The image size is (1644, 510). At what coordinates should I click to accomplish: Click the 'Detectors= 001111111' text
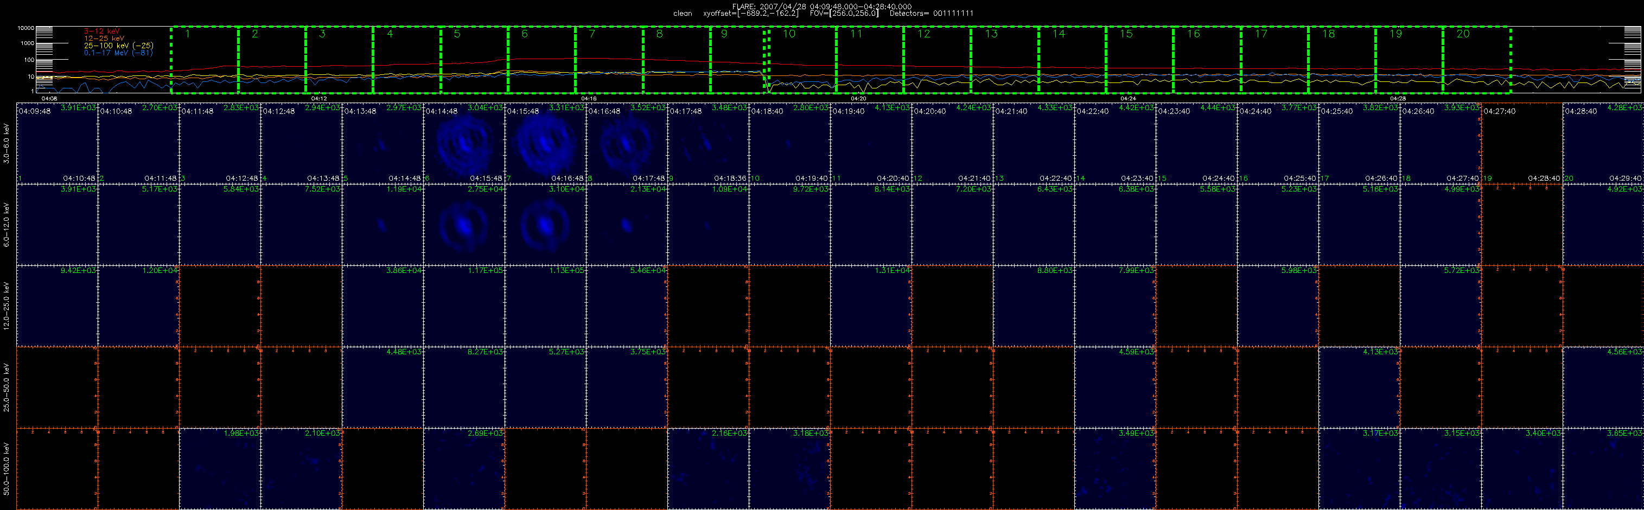tap(931, 14)
